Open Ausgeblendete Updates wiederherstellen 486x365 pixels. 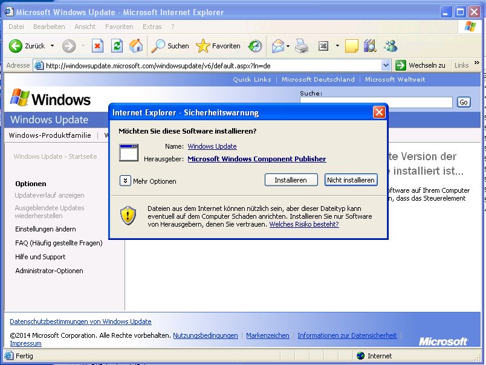50,212
